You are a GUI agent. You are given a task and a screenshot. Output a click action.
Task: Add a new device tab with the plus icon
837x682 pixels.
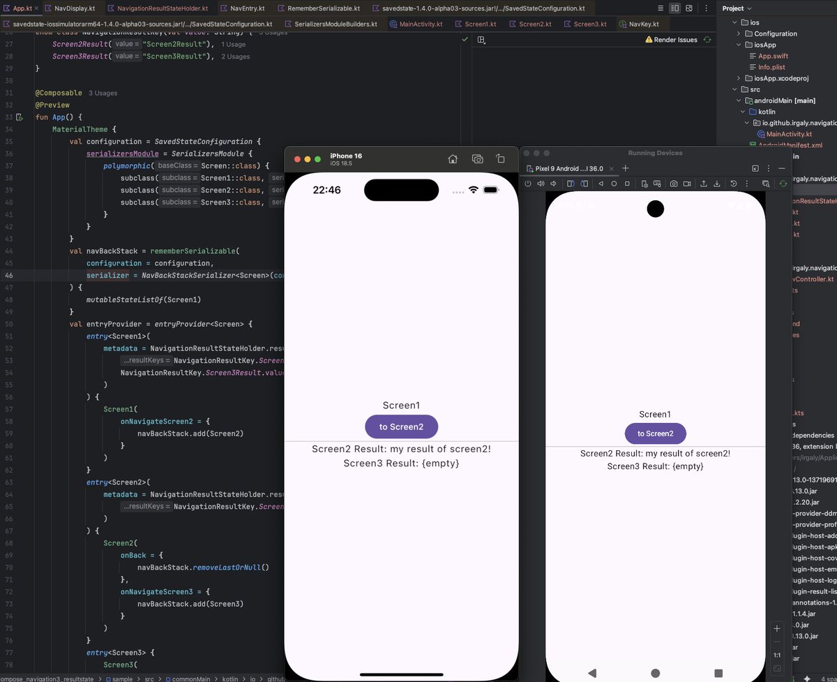626,168
